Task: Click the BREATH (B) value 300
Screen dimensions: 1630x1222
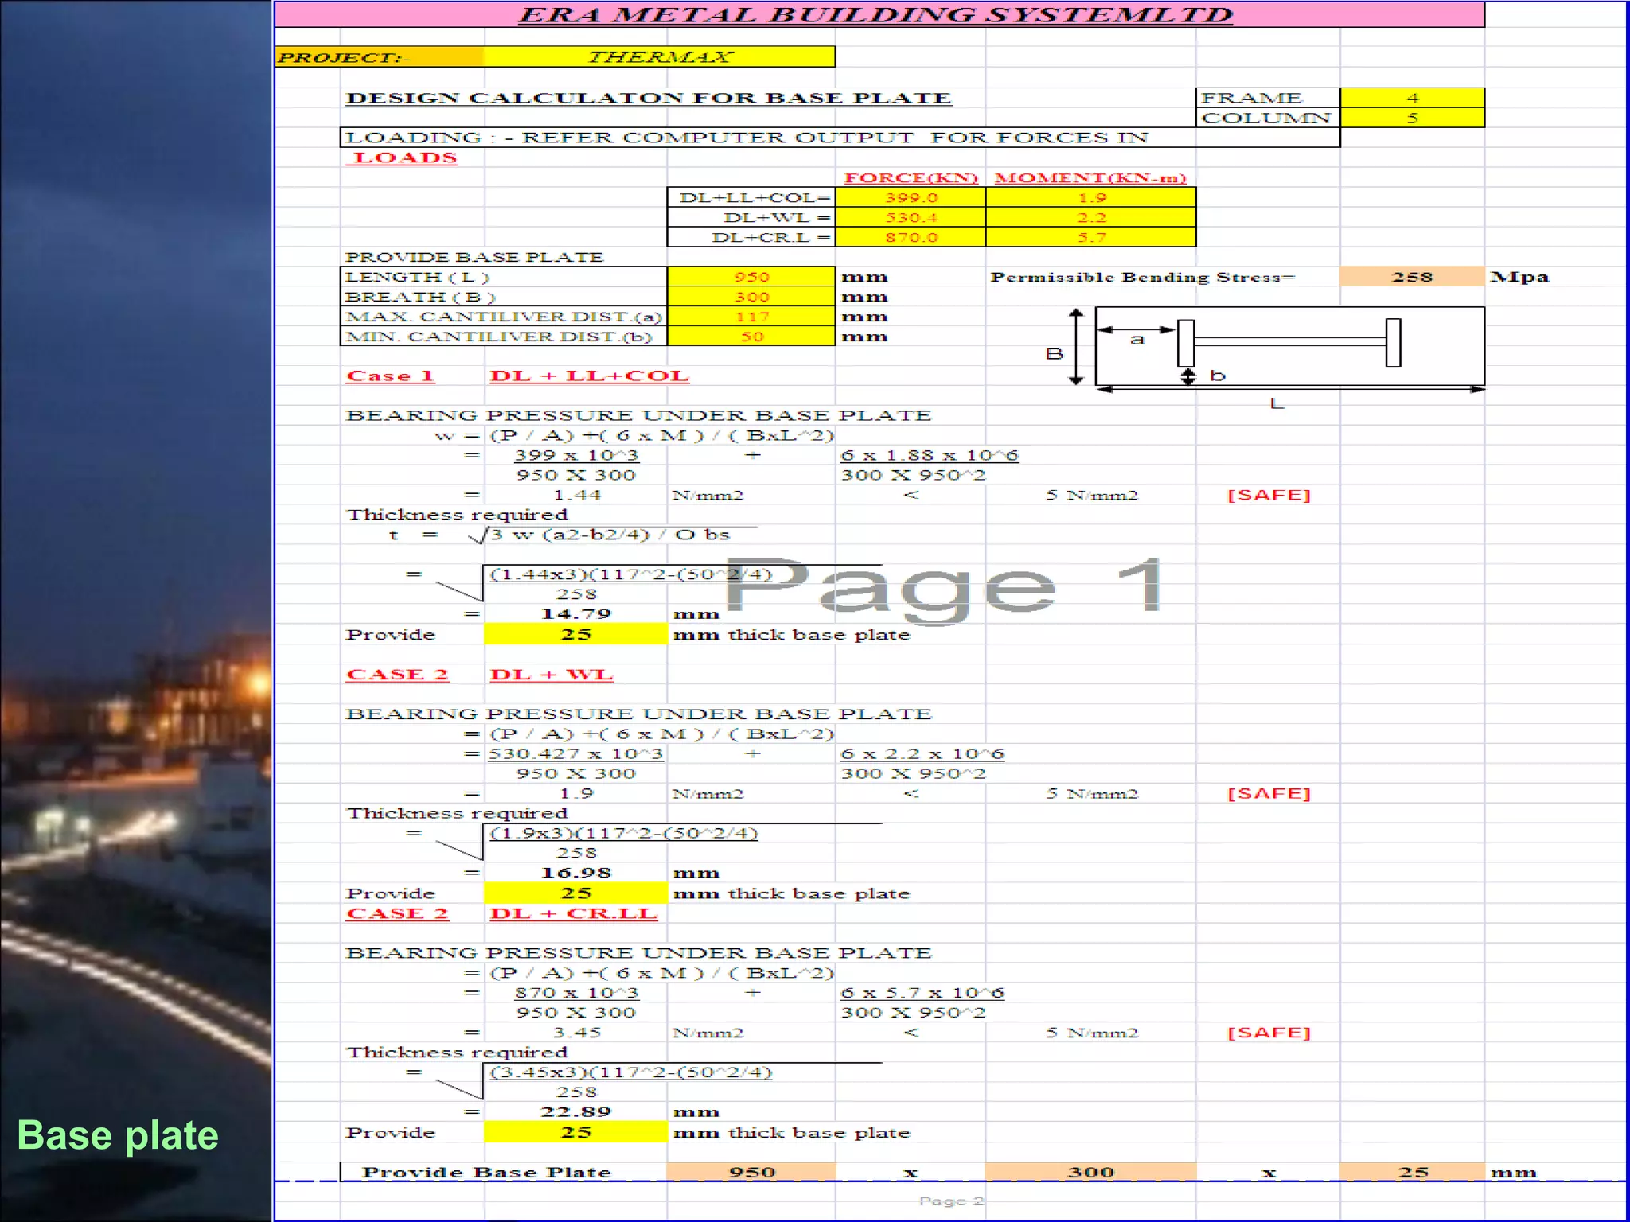Action: point(751,297)
